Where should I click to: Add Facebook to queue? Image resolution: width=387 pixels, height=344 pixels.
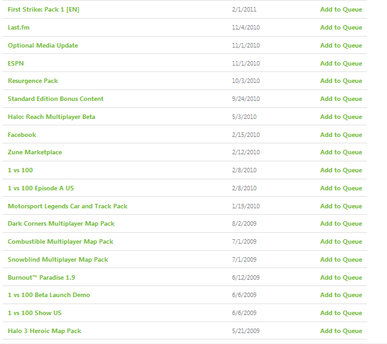tap(341, 135)
